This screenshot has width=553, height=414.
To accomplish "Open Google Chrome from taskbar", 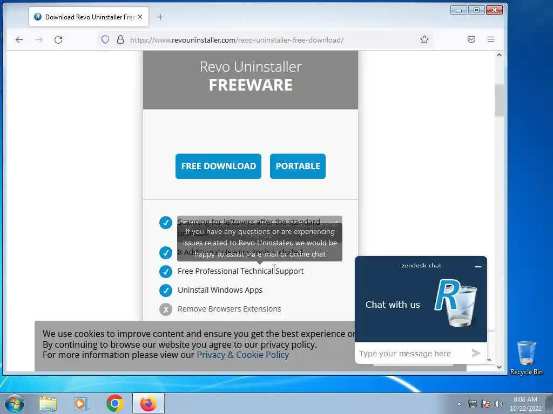I will pyautogui.click(x=114, y=403).
